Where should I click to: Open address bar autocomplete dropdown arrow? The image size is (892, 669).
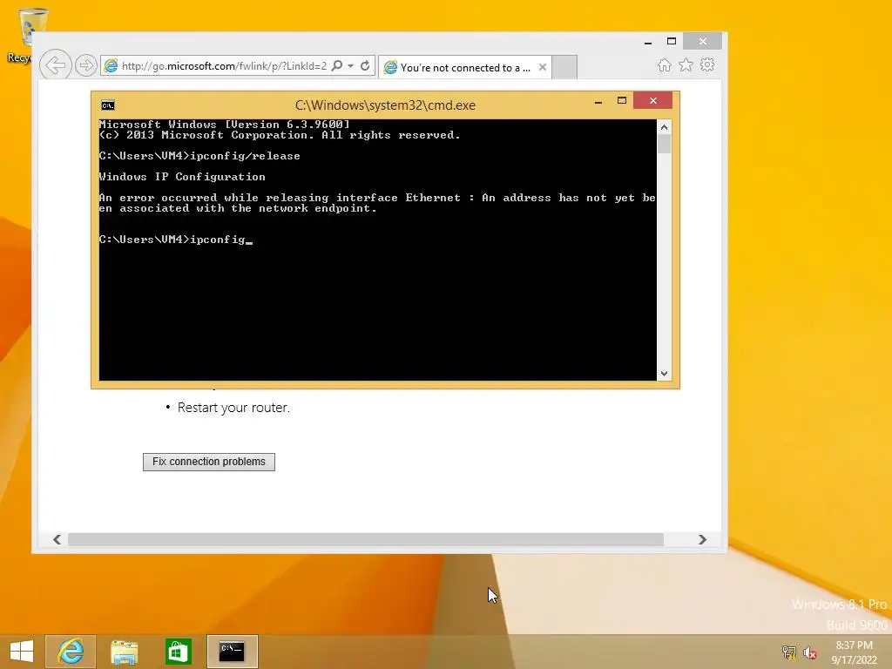[351, 65]
